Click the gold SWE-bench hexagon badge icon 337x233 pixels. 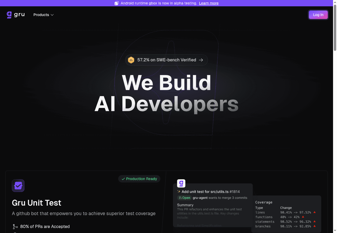(x=131, y=60)
